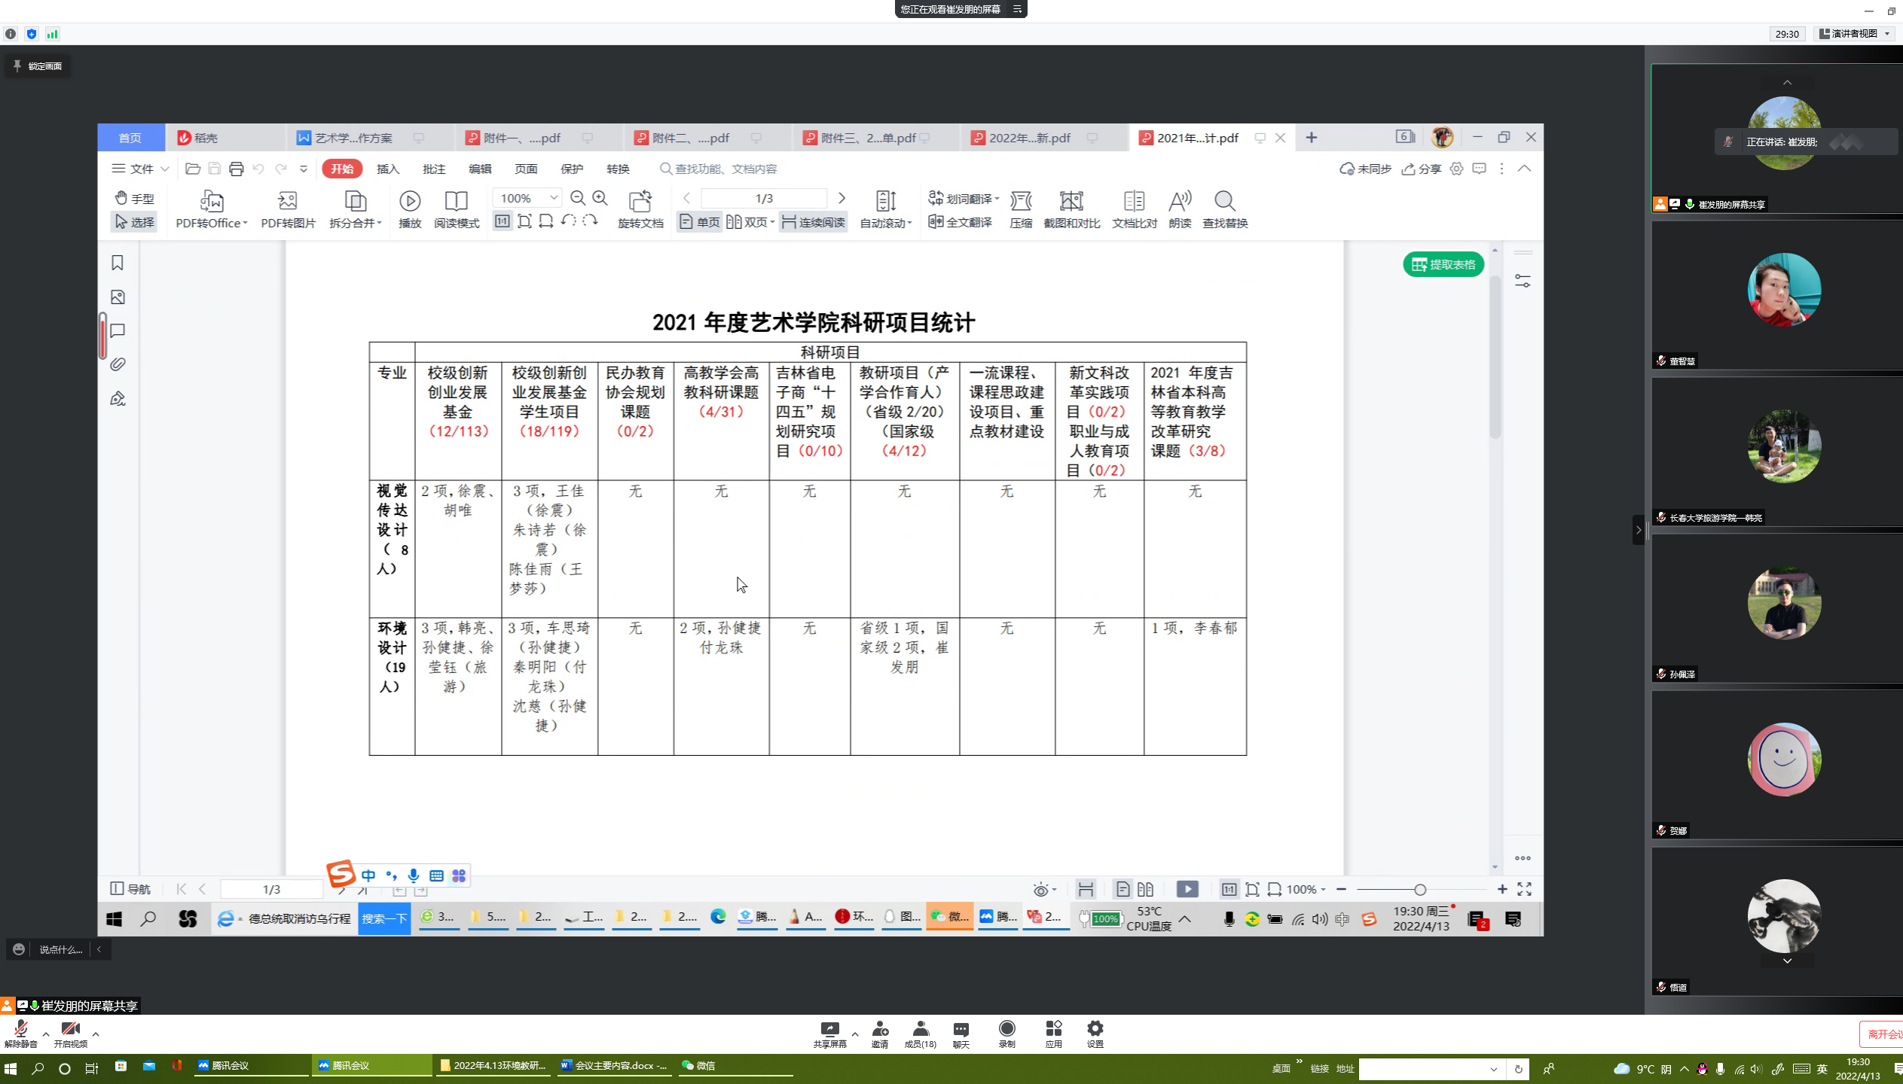Toggle the Navigation (导航) pane
This screenshot has height=1084, width=1903.
click(130, 889)
